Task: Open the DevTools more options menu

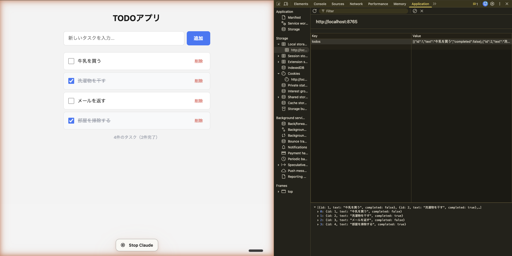Action: pyautogui.click(x=500, y=4)
